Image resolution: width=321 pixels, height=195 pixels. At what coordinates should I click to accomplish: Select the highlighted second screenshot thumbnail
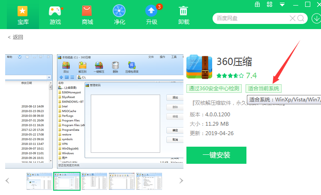click(67, 181)
